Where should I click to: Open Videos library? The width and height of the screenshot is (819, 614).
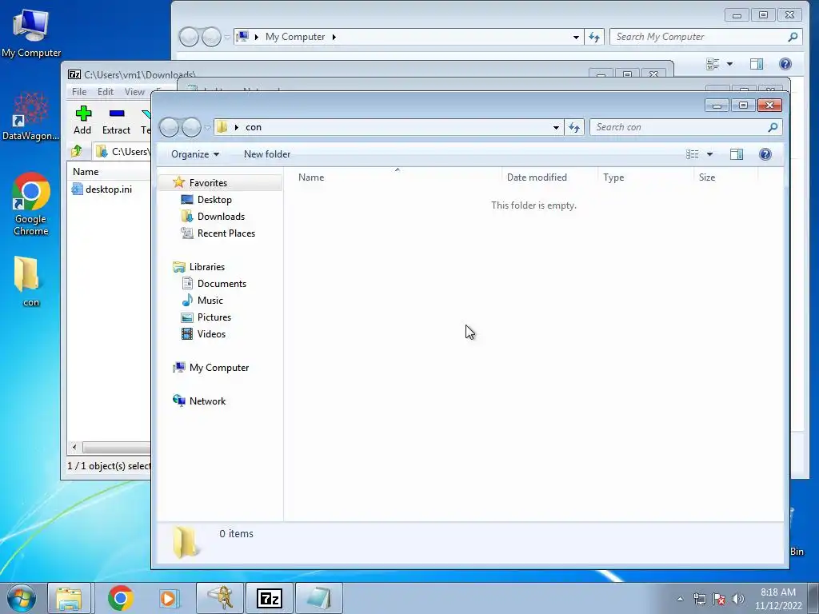tap(203, 334)
